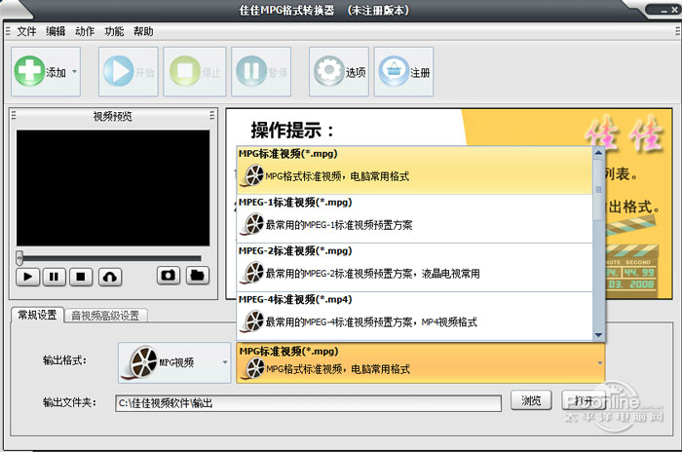The width and height of the screenshot is (682, 452).
Task: Click the preview seek slider handle
Action: point(19,257)
